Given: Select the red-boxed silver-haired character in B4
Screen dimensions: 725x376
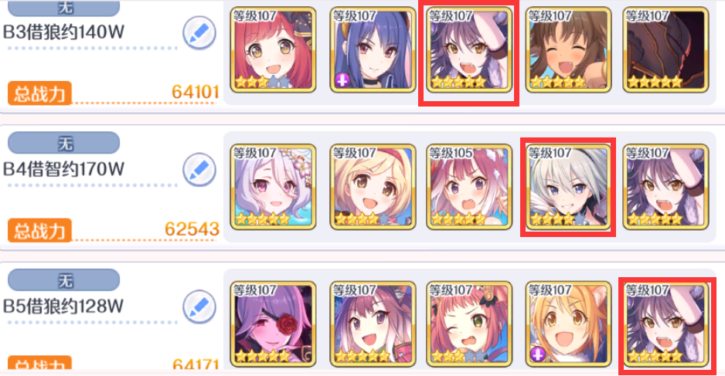Looking at the screenshot, I should tap(568, 187).
